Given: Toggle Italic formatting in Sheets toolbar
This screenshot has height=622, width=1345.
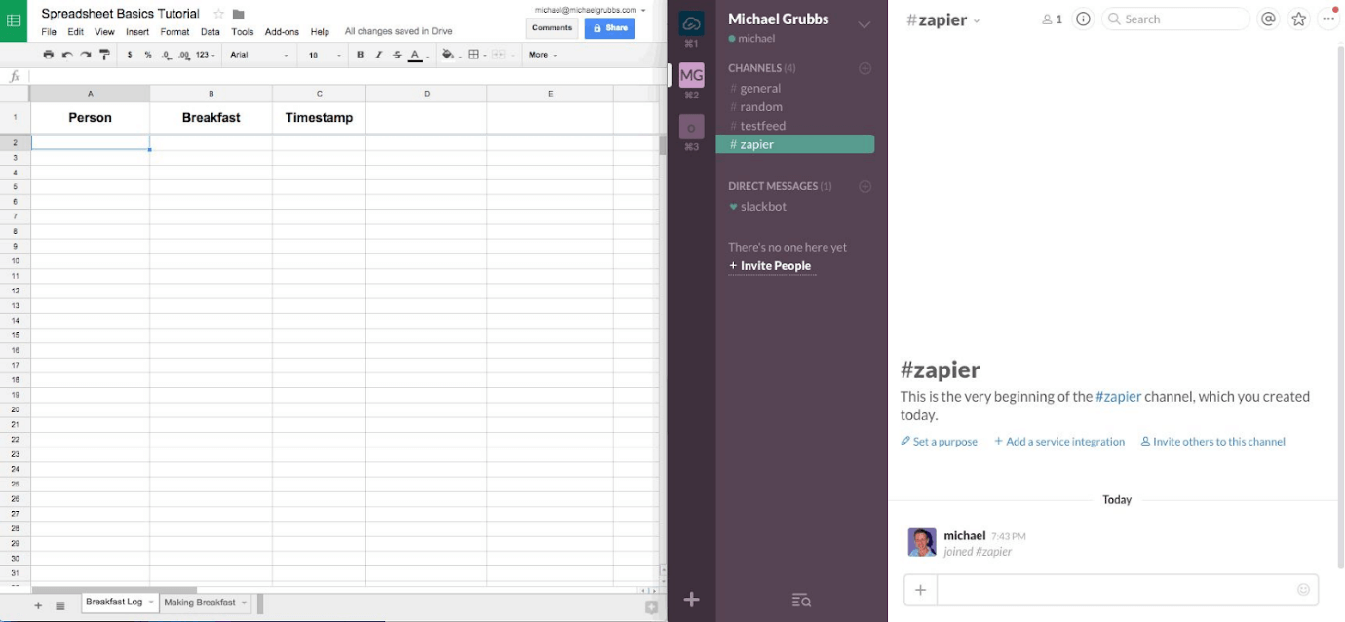Looking at the screenshot, I should point(378,55).
